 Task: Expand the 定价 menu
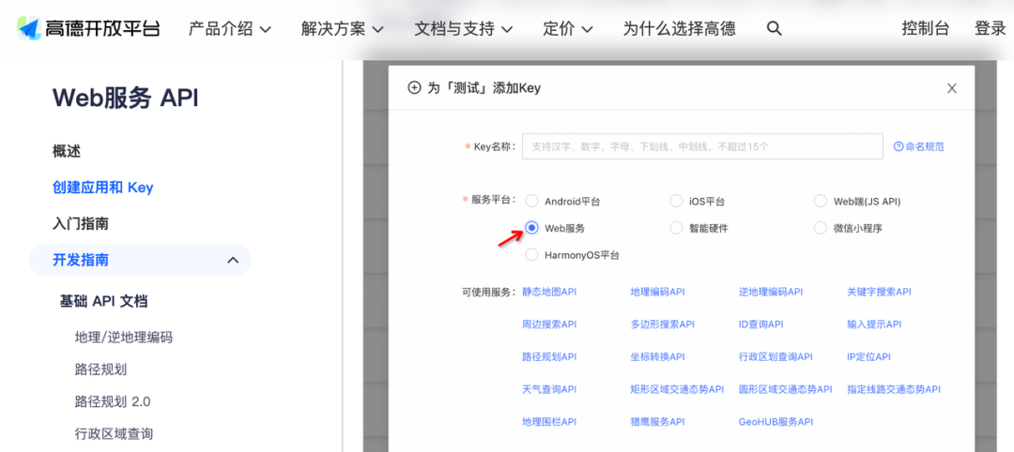pyautogui.click(x=568, y=28)
